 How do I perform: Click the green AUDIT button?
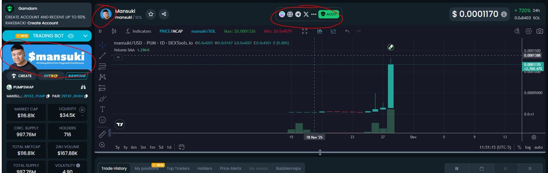click(x=329, y=14)
